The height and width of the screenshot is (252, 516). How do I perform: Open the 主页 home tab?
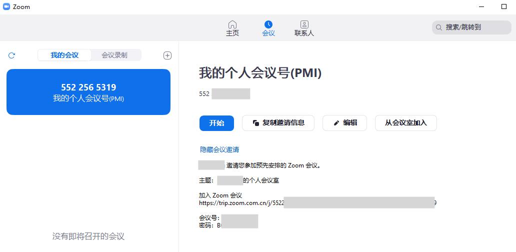click(232, 28)
